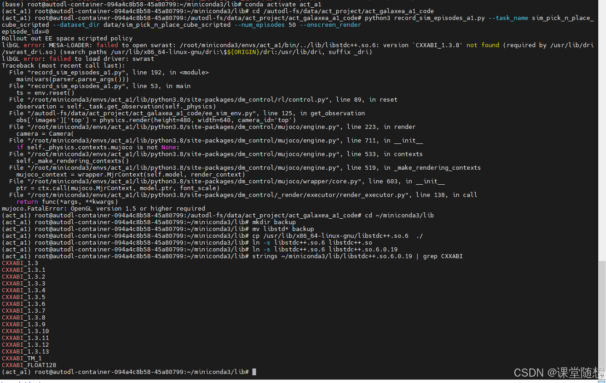Click the 'CXXABI_1.3.3' output line
Image resolution: width=606 pixels, height=383 pixels.
(x=24, y=284)
